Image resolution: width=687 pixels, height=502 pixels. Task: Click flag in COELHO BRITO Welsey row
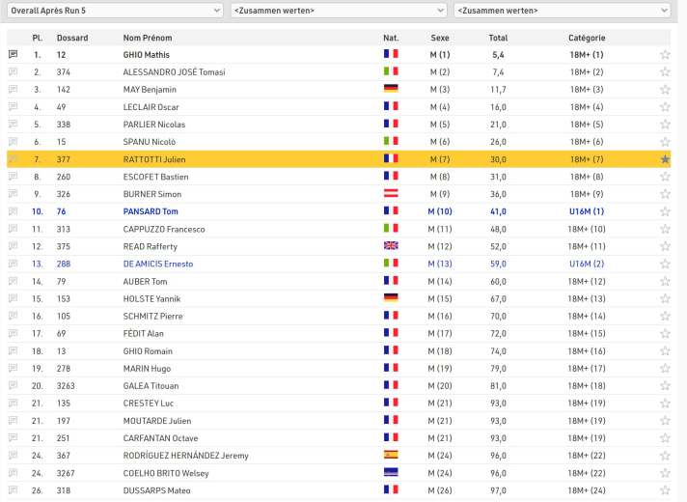pyautogui.click(x=391, y=472)
